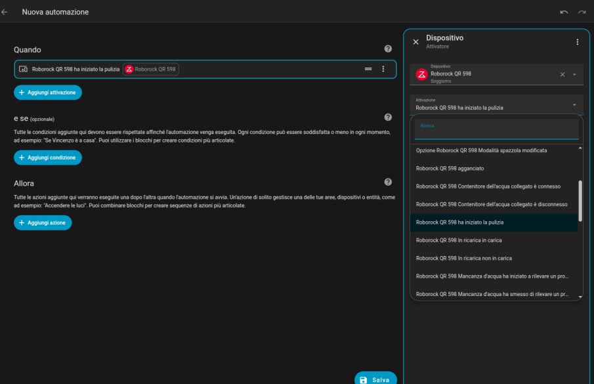The width and height of the screenshot is (594, 384).
Task: Click the Ricerca search field
Action: pos(496,129)
